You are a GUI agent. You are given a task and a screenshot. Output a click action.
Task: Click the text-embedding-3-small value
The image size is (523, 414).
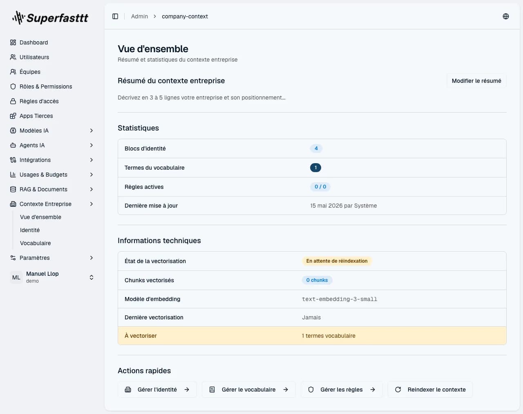click(340, 299)
